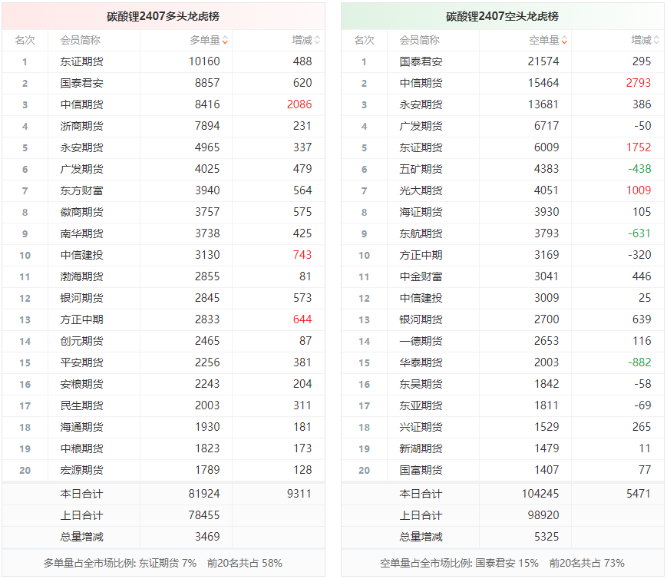667x579 pixels.
Task: Click red value 2086 in long table
Action: tap(299, 104)
